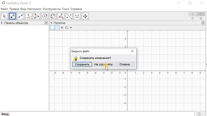The height and width of the screenshot is (116, 207).
Task: Close the Закрыть файл dialog
Action: 132,51
